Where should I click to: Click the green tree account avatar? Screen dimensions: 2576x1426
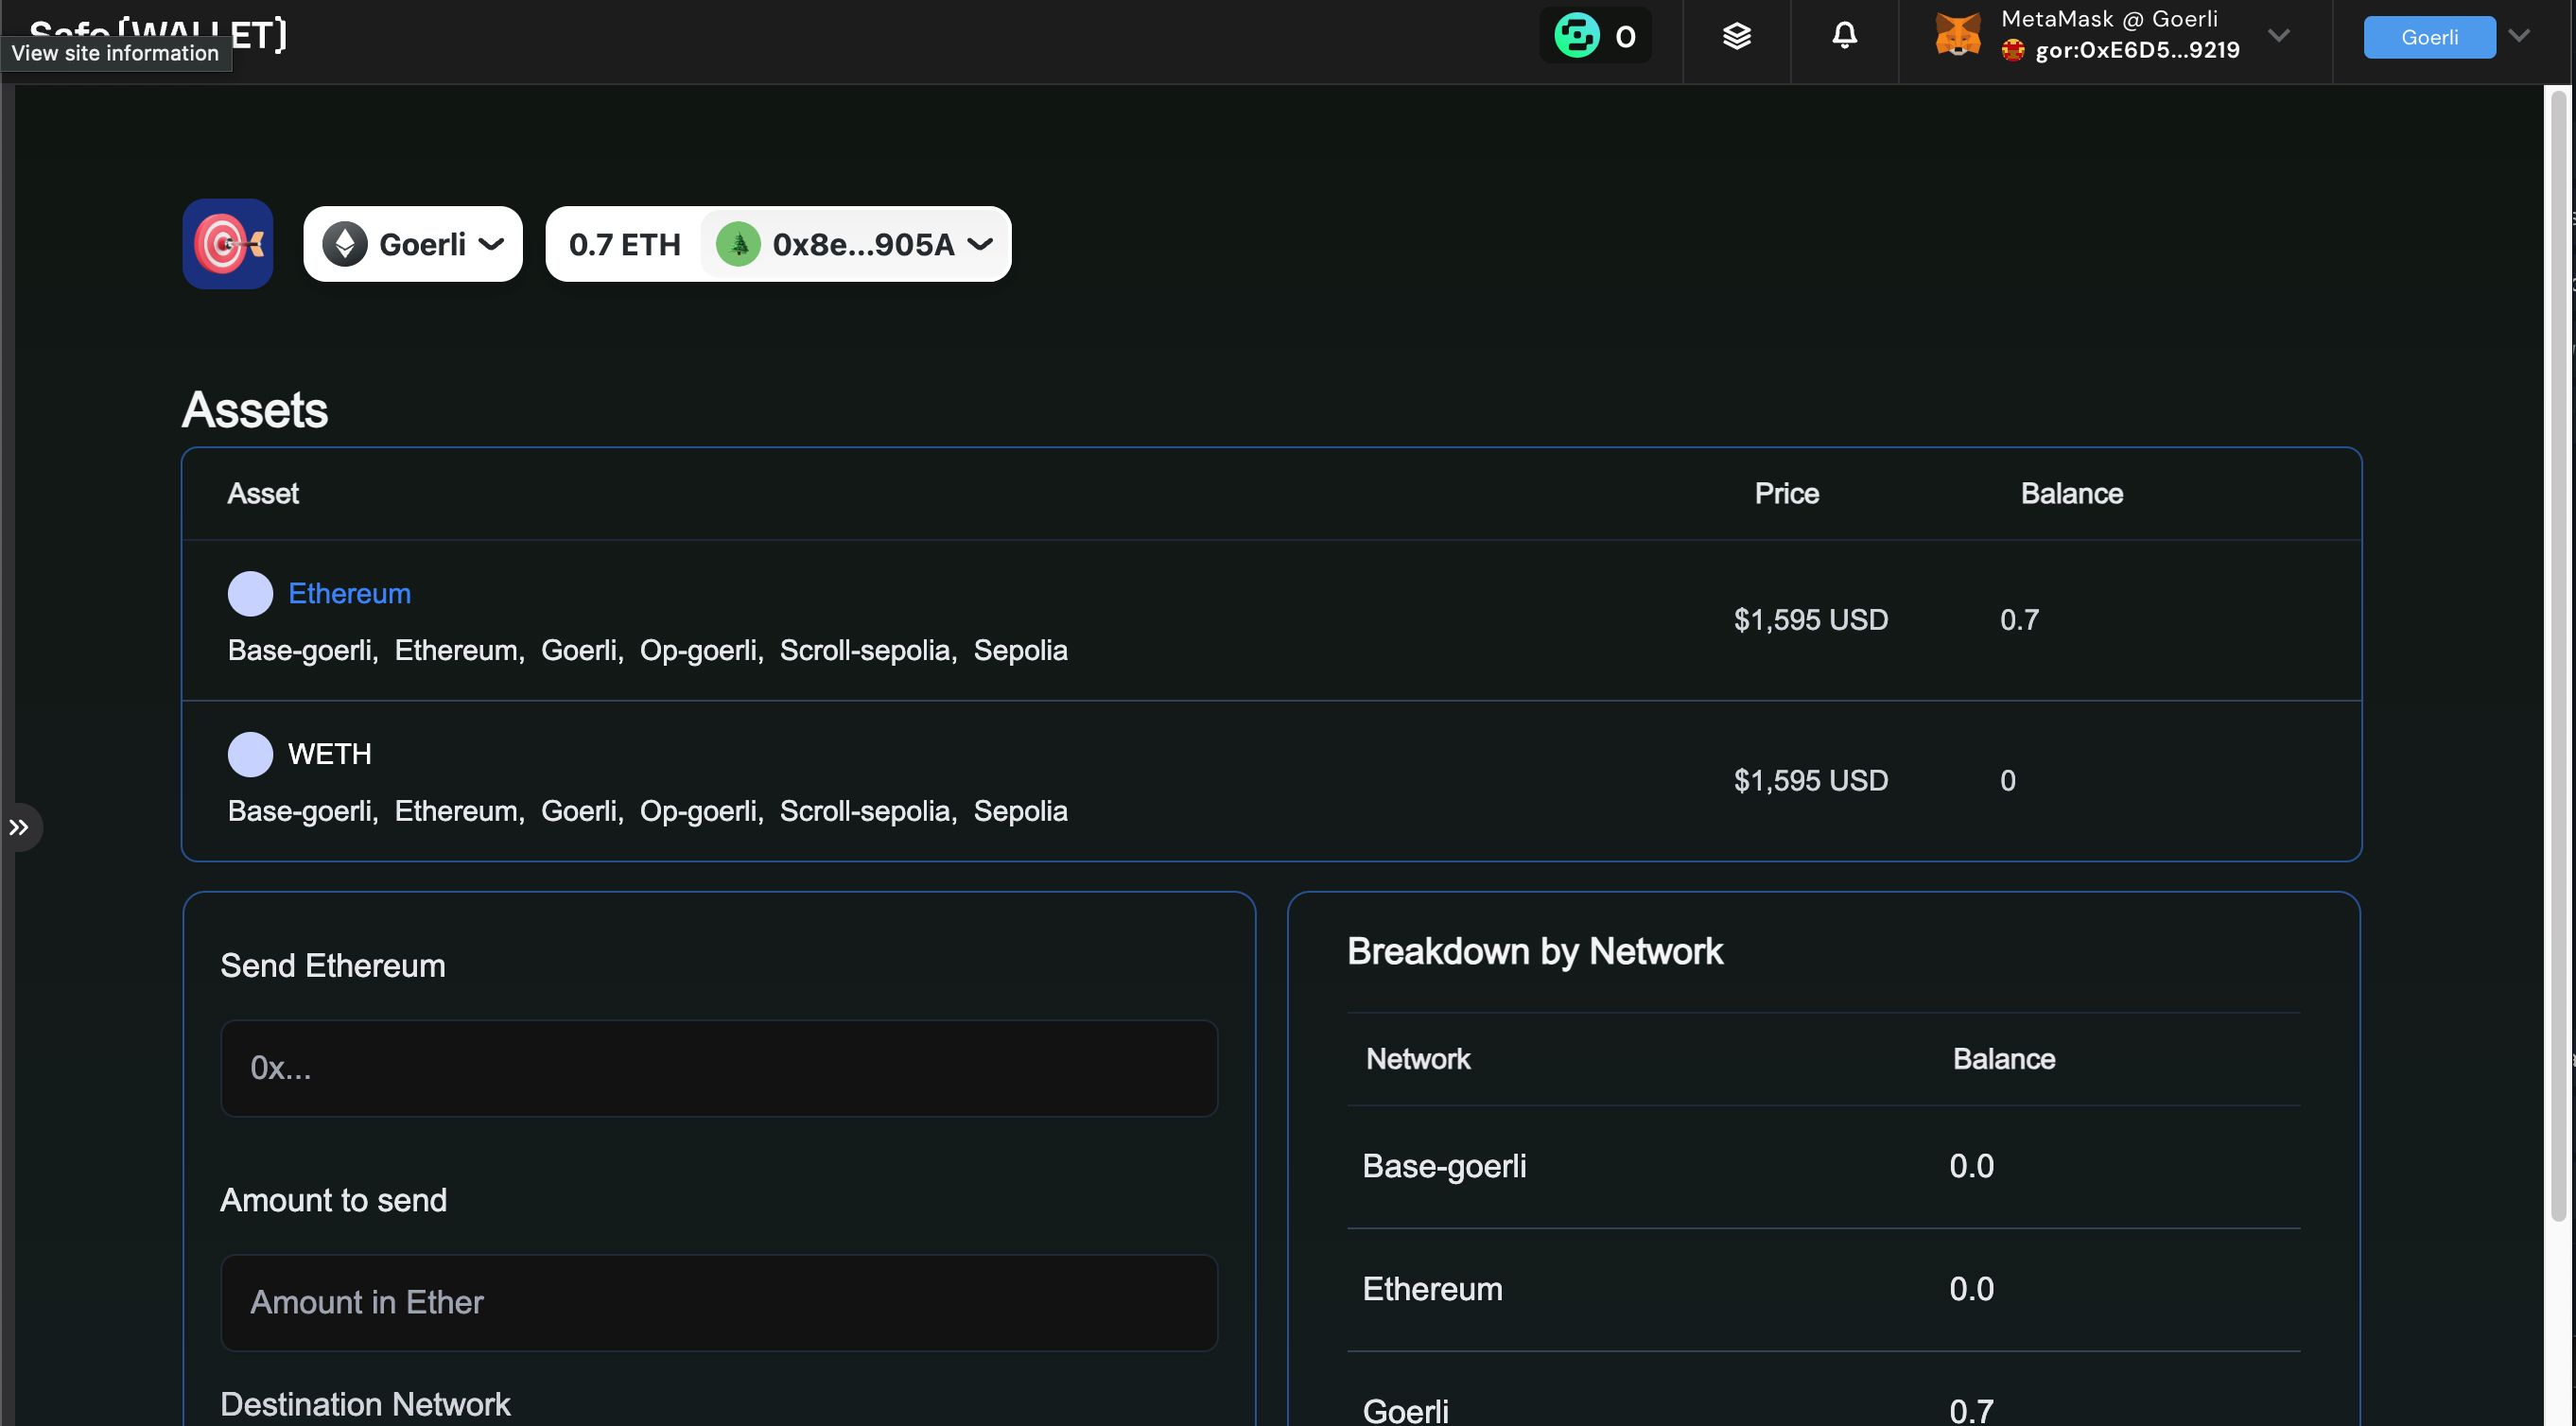(x=738, y=244)
